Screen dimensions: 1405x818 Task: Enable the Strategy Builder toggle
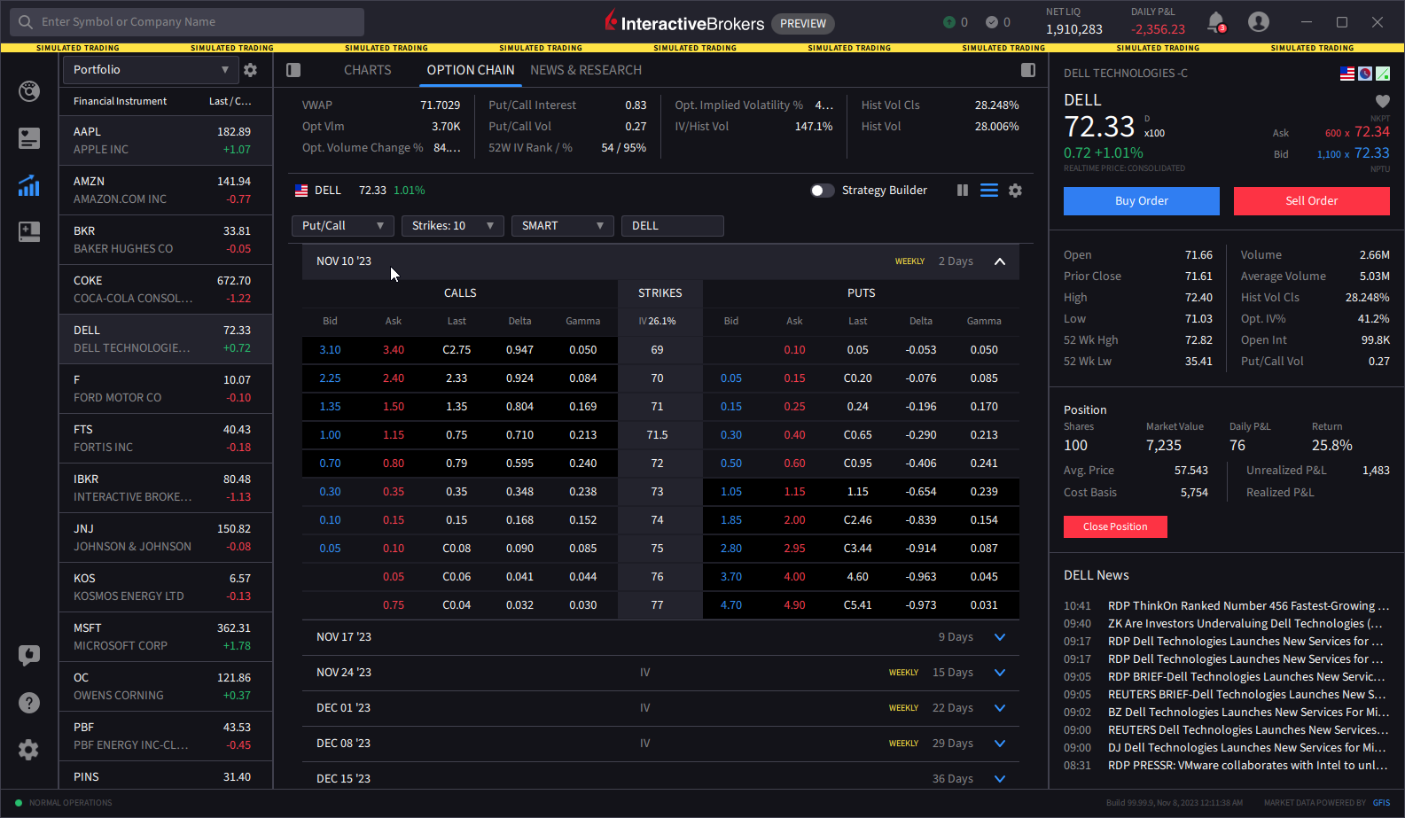[x=822, y=191]
